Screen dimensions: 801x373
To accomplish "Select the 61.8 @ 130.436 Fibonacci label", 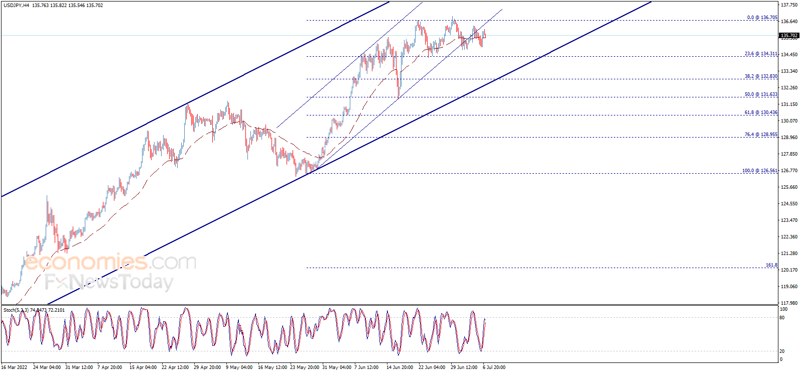I will (x=760, y=112).
